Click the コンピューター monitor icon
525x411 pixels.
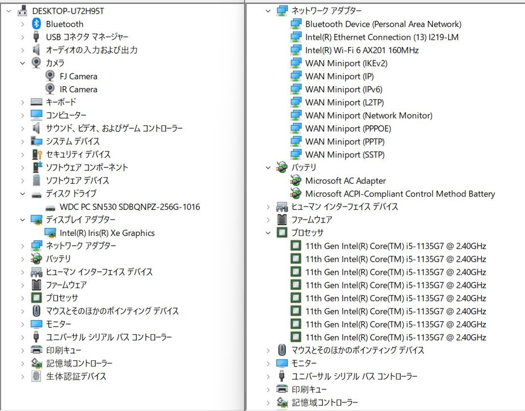pyautogui.click(x=36, y=115)
